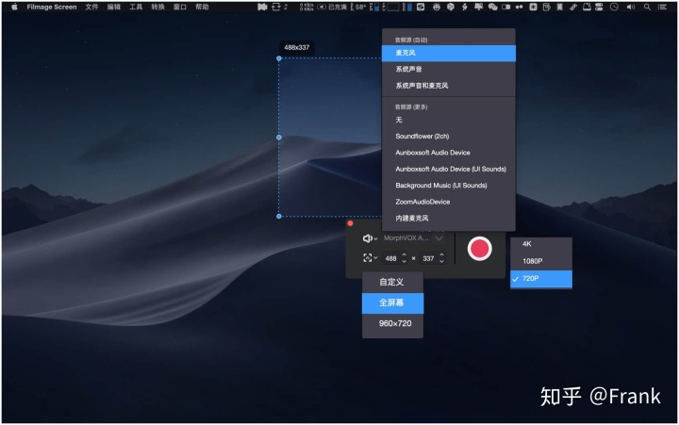Close the recording control panel via red dot
The image size is (679, 425).
tap(350, 223)
